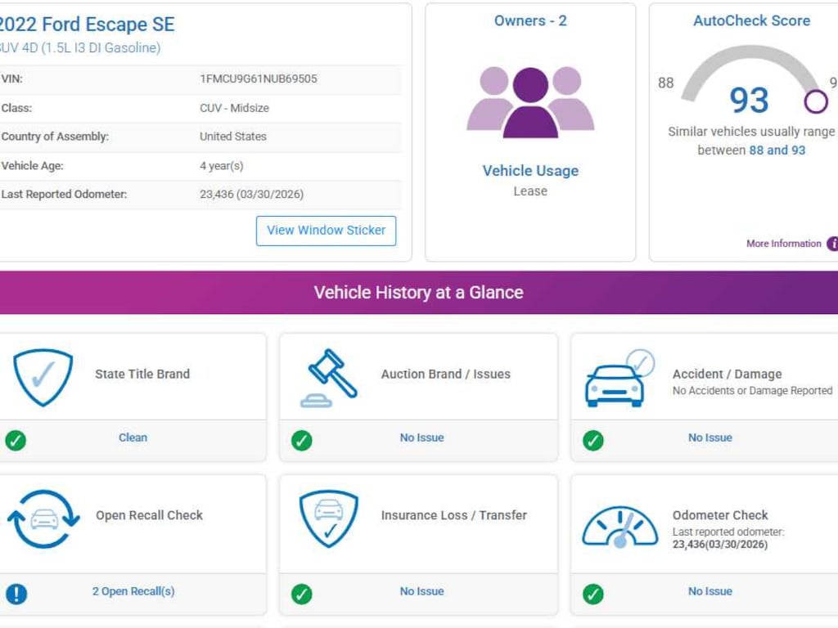
Task: Open the View Window Sticker button
Action: pyautogui.click(x=326, y=231)
